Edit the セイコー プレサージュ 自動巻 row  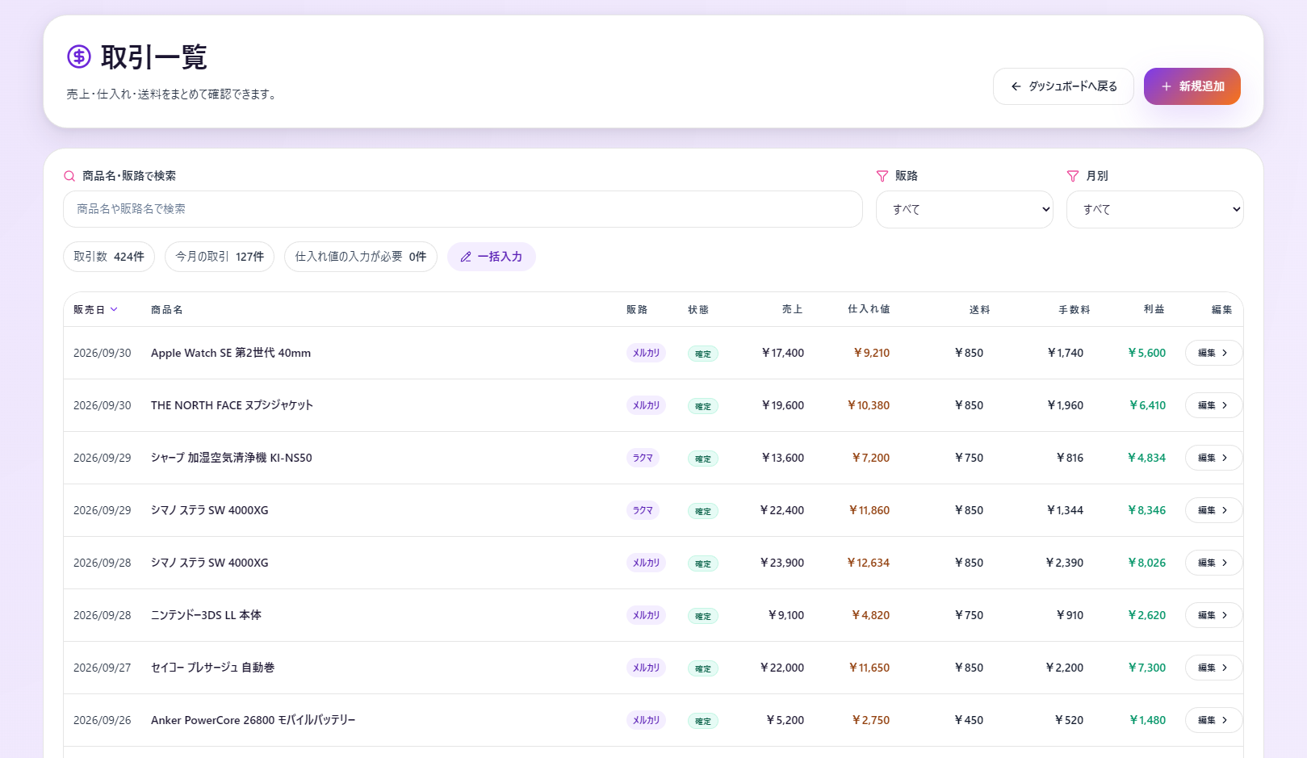[1213, 668]
